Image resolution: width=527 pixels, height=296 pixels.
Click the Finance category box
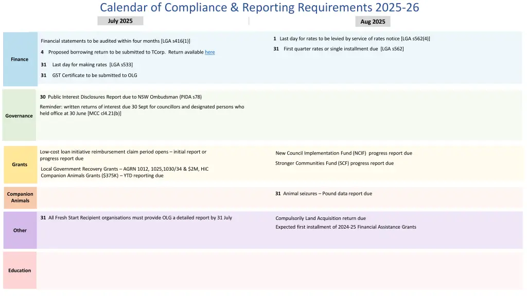pos(20,60)
